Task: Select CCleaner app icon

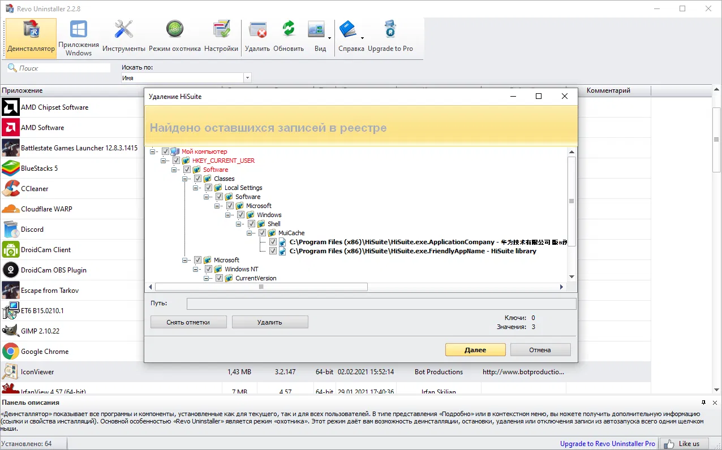Action: tap(11, 189)
